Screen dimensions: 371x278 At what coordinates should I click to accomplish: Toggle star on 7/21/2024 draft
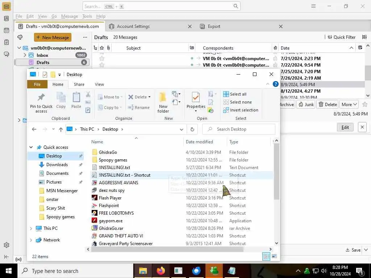pos(102,58)
